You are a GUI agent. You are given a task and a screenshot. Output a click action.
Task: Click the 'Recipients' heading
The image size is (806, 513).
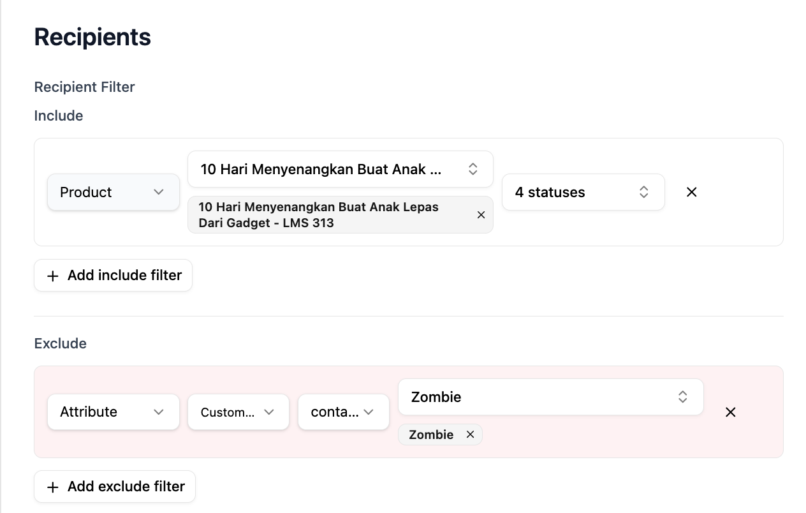click(92, 37)
